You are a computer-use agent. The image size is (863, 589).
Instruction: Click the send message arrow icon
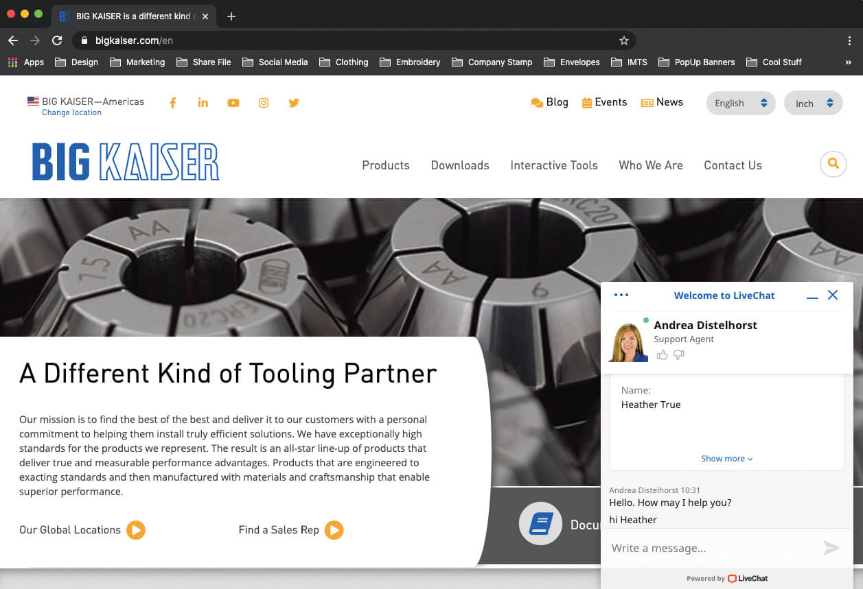[831, 547]
